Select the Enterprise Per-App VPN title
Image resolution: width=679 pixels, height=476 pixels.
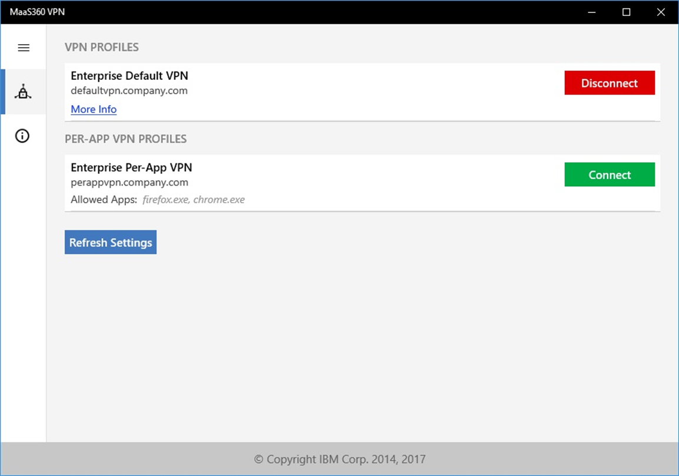click(131, 167)
